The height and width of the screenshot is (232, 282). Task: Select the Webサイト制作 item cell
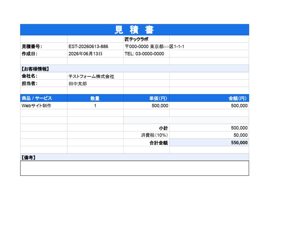pyautogui.click(x=44, y=106)
